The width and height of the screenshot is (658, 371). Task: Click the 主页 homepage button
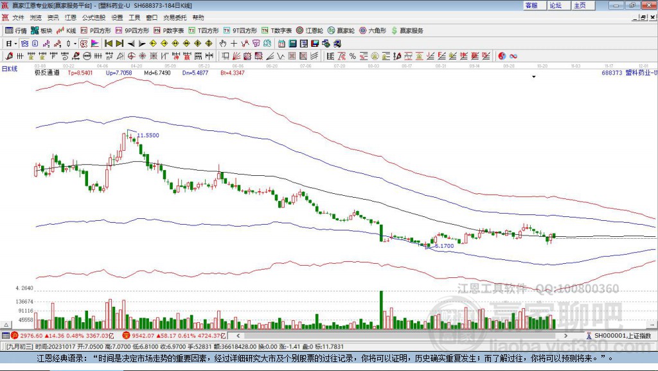(583, 5)
